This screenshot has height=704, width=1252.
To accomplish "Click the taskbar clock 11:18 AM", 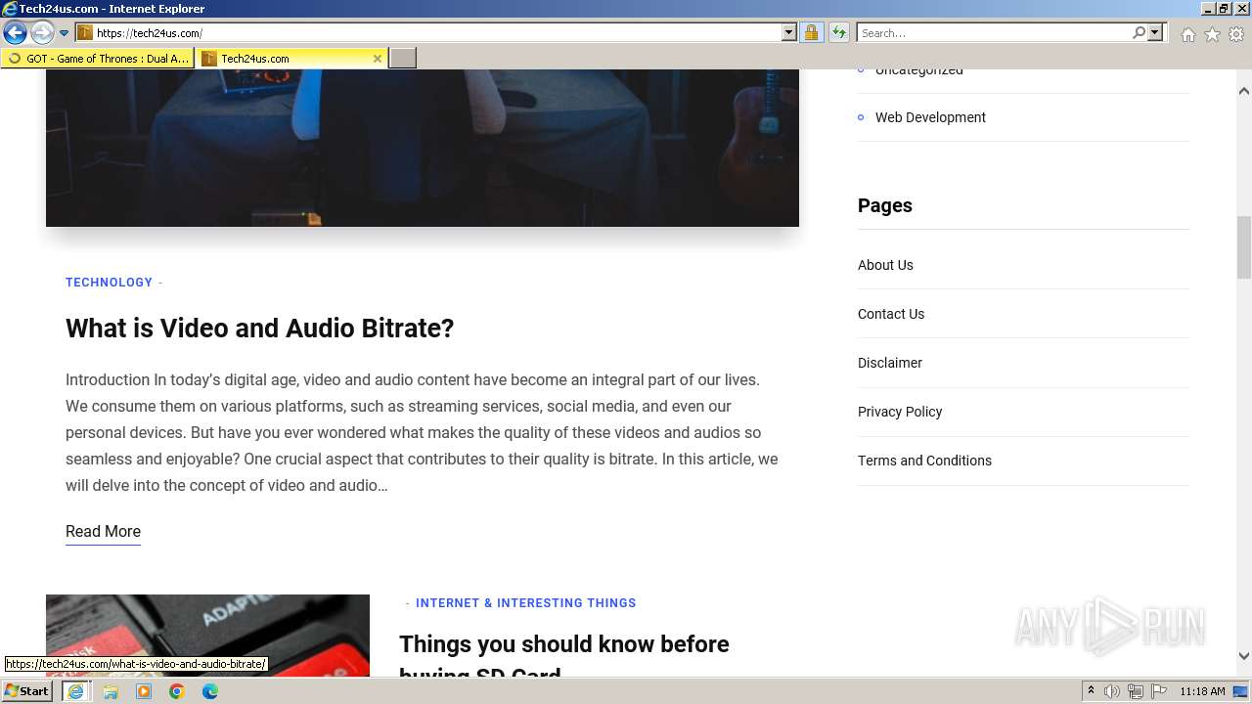I will click(1202, 691).
